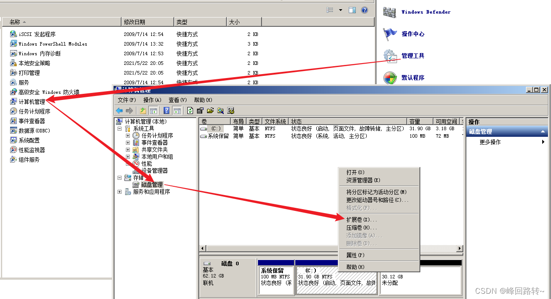Select 压缩卷(H)... in context menu
This screenshot has height=299, width=551.
coord(379,228)
